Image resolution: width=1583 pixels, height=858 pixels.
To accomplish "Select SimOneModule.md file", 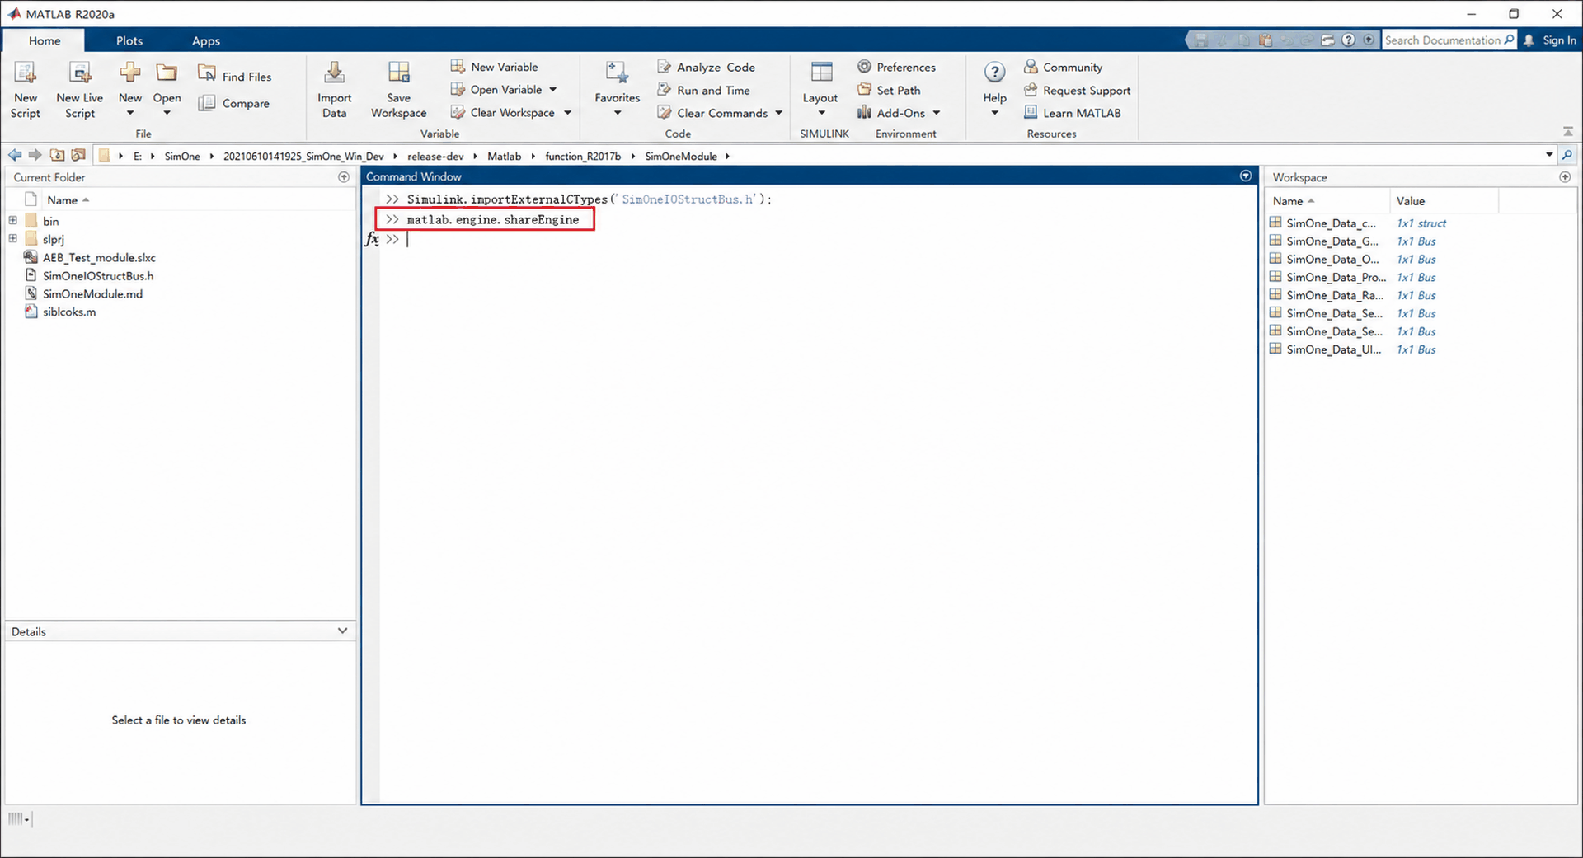I will tap(83, 293).
